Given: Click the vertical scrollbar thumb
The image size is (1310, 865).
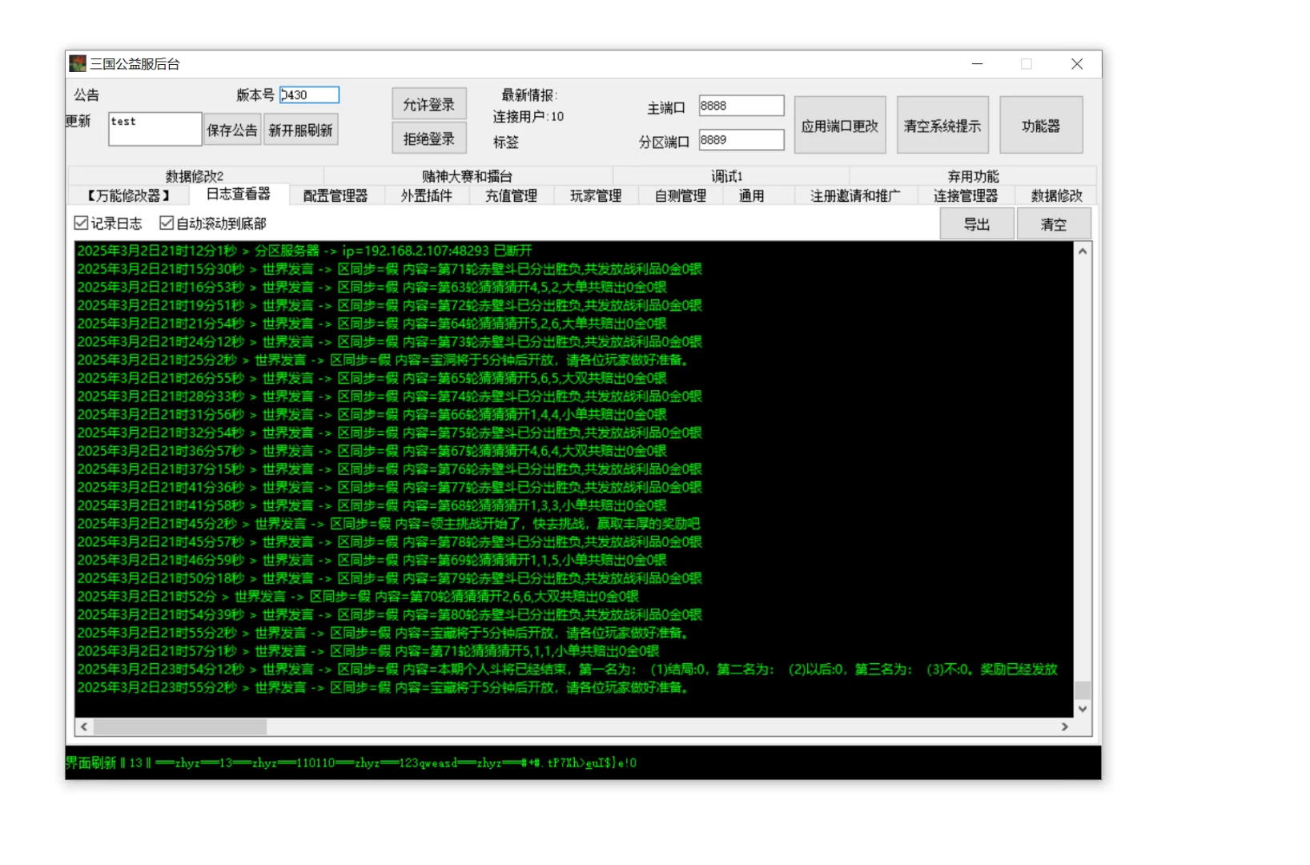Looking at the screenshot, I should (x=1083, y=690).
